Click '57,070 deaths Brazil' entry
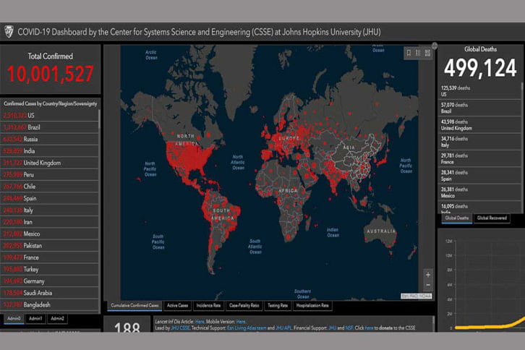The width and height of the screenshot is (525, 350). point(479,108)
